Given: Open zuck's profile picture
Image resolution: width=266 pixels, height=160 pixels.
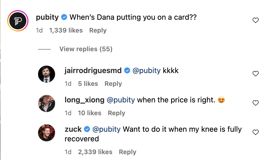Looking at the screenshot, I should coord(47,133).
